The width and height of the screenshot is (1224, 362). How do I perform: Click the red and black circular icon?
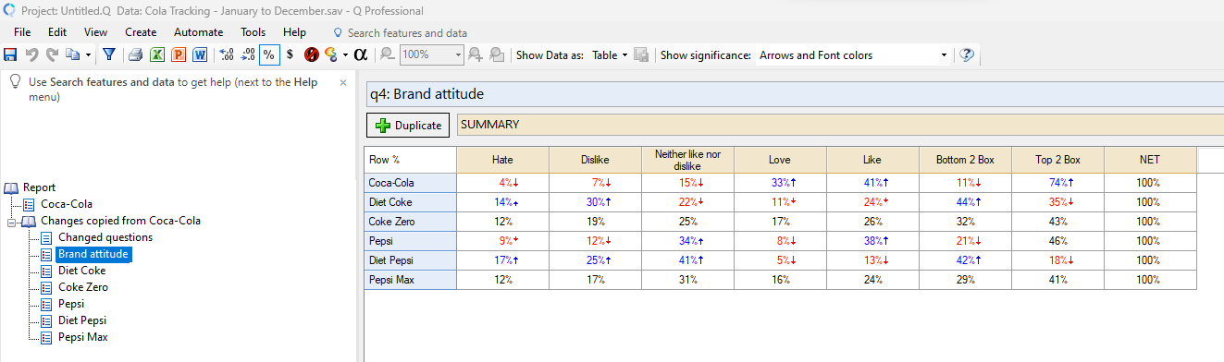(x=312, y=54)
